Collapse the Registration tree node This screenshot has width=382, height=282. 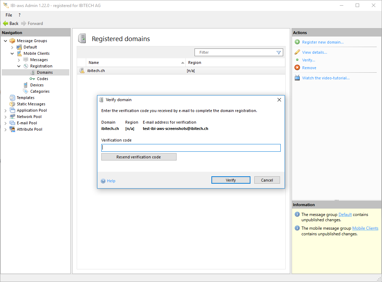click(x=19, y=66)
